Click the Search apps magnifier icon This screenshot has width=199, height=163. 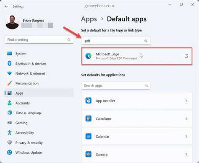click(x=146, y=86)
